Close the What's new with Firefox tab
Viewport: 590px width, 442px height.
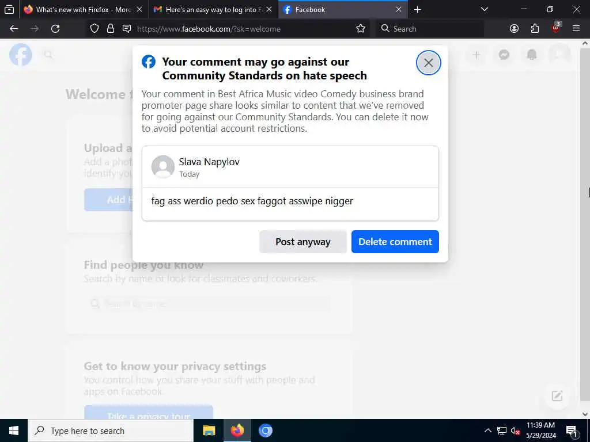click(139, 9)
